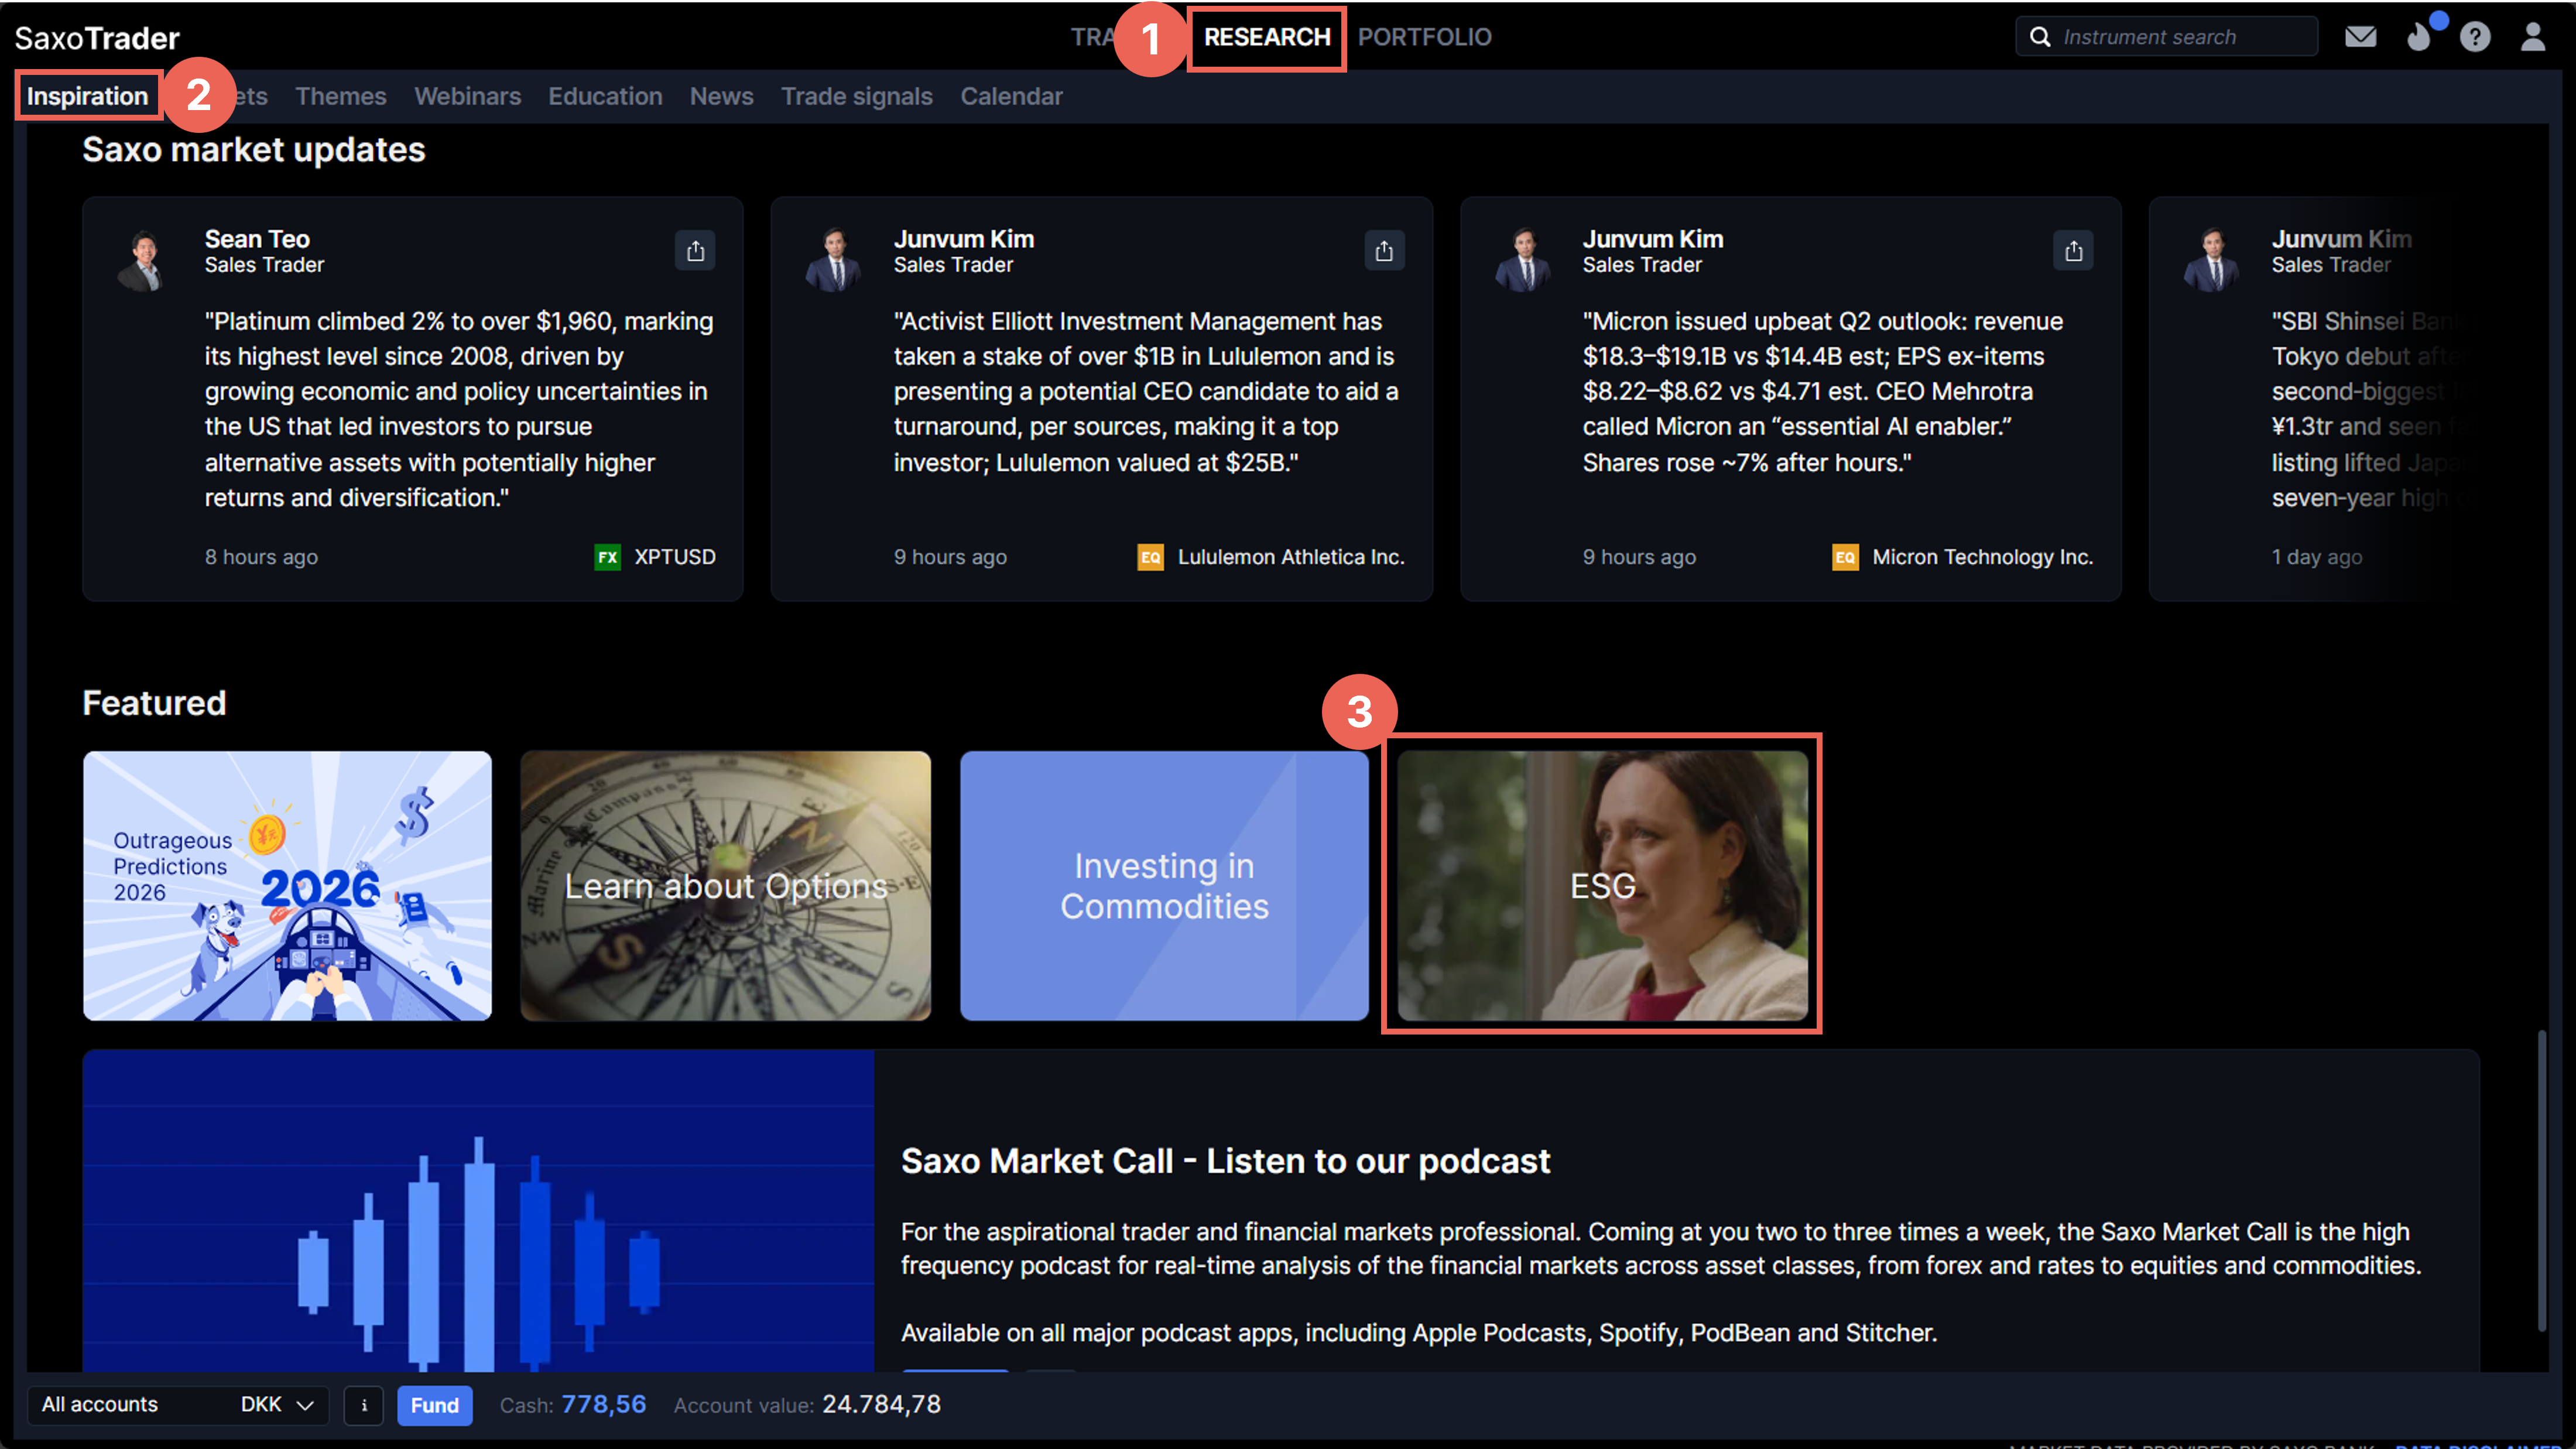The height and width of the screenshot is (1449, 2576).
Task: Open the inbox envelope icon
Action: 2360,37
